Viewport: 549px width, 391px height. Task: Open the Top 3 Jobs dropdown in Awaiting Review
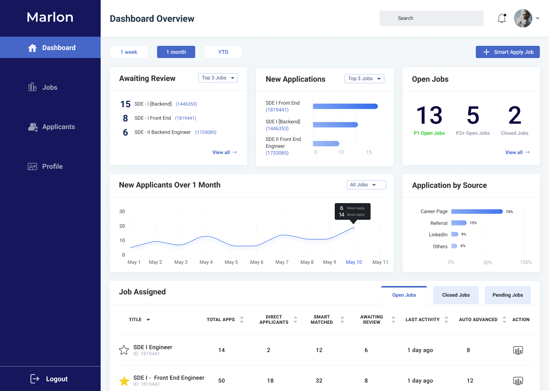pos(218,78)
